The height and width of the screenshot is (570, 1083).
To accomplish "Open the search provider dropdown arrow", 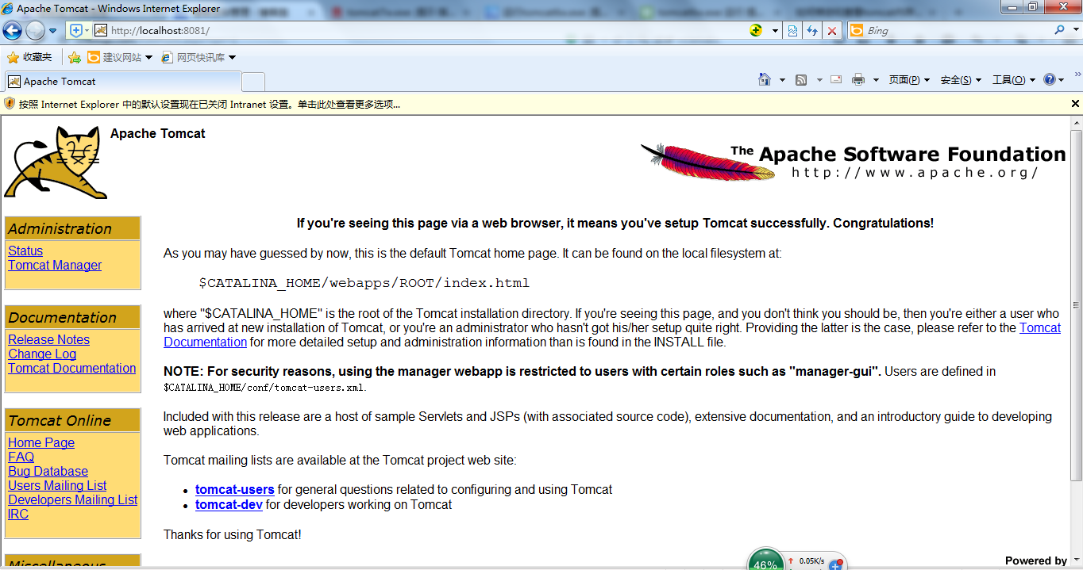I will coord(1074,31).
